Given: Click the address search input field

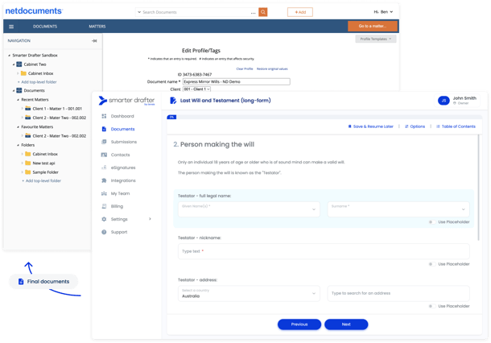Looking at the screenshot, I should [x=398, y=294].
